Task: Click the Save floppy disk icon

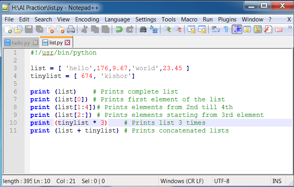Action: click(29, 30)
